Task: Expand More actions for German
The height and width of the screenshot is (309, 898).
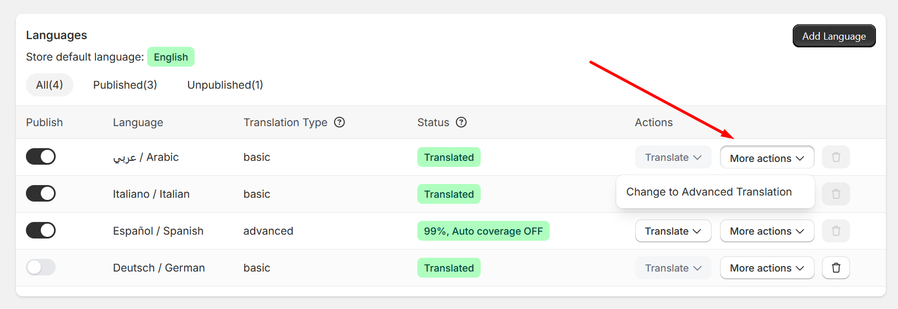Action: point(767,268)
